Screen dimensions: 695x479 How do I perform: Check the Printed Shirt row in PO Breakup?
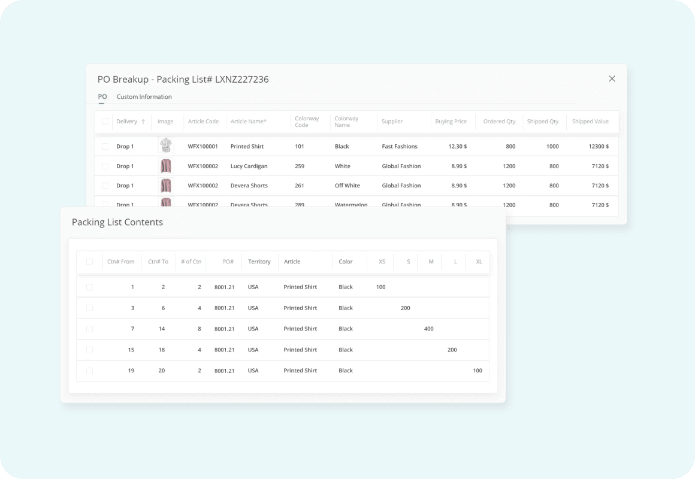[x=105, y=146]
